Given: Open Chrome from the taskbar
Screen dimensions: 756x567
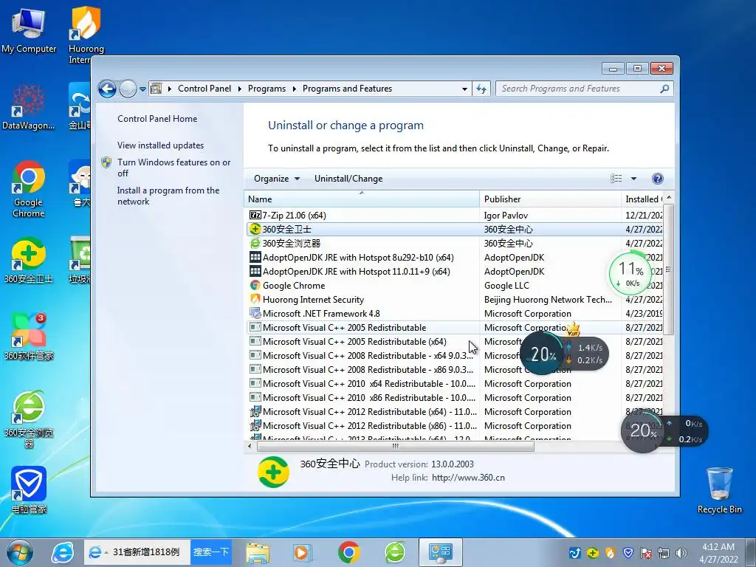Looking at the screenshot, I should tap(348, 552).
